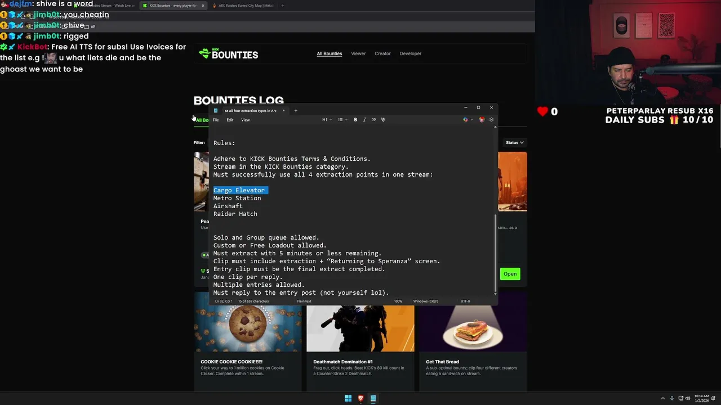This screenshot has height=405, width=721.
Task: Insert a link using Notepad's link icon
Action: 373,120
